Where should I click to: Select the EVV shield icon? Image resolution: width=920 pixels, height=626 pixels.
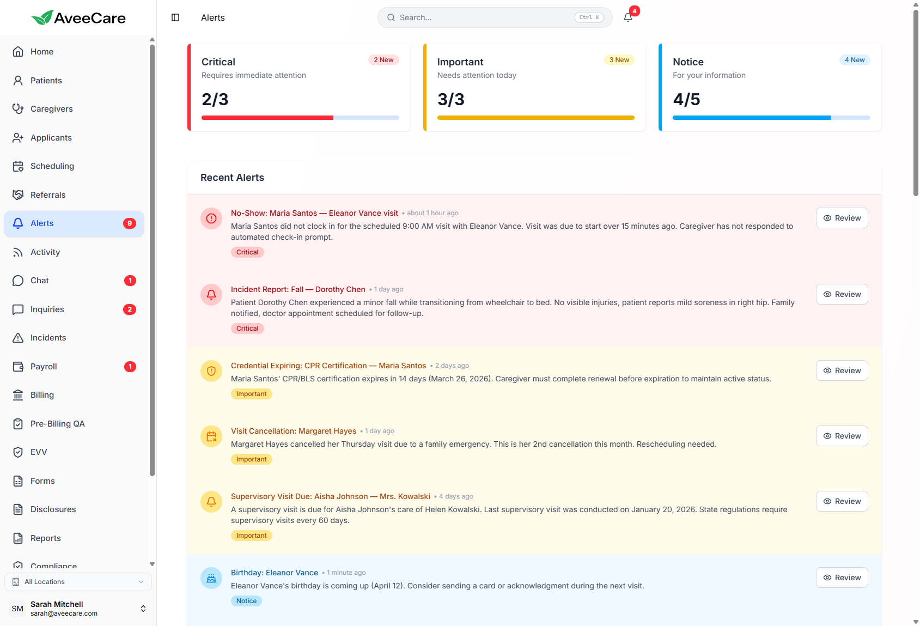[x=19, y=452]
